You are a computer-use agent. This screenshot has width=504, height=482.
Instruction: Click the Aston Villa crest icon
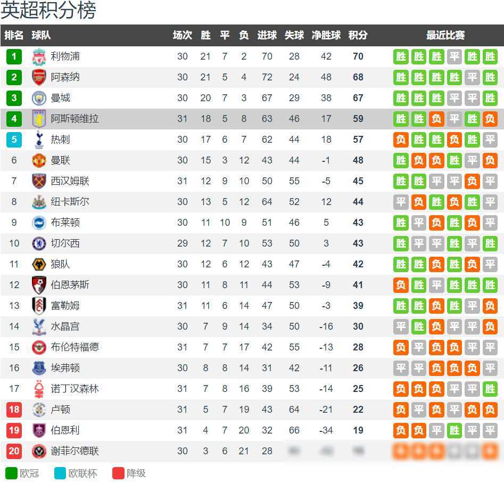coord(39,119)
